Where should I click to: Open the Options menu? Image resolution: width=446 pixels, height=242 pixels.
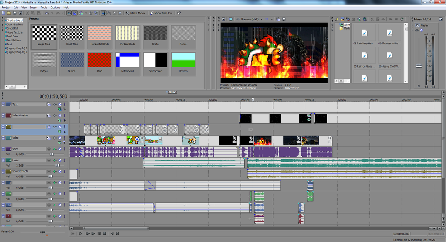point(55,7)
